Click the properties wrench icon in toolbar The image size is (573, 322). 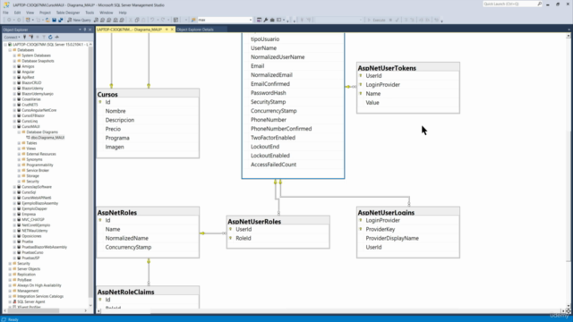[x=266, y=20]
